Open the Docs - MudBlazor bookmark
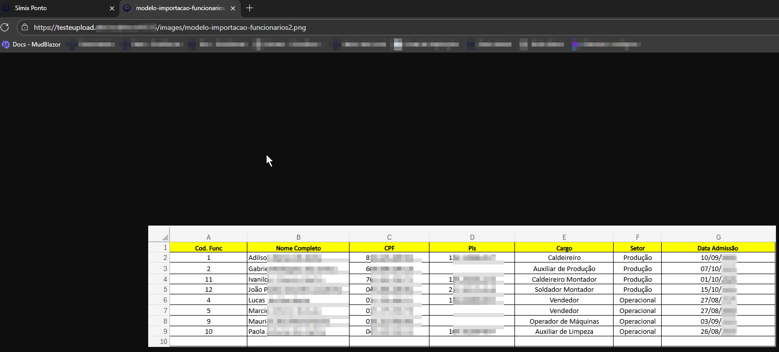Screen dimensions: 779x352 31,45
